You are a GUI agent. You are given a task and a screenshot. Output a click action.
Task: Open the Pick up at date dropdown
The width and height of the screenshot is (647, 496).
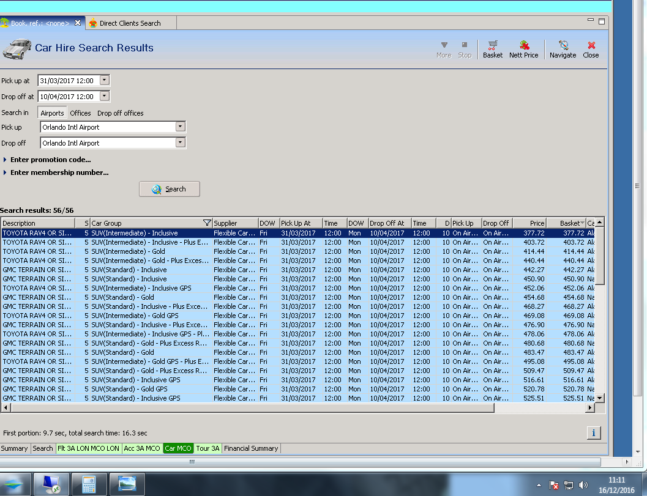point(105,80)
